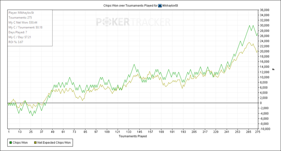Click the 20,000 y-axis value
281x151 pixels.
(x=265, y=51)
